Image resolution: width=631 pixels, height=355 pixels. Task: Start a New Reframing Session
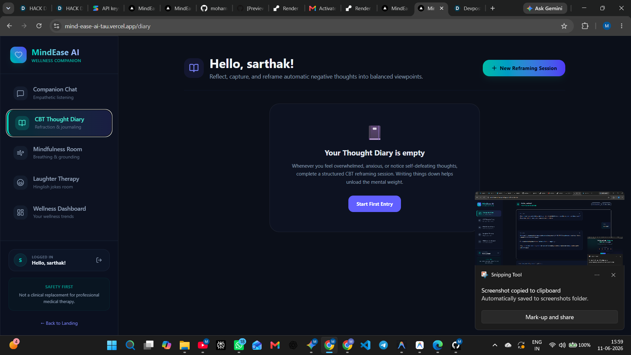[524, 68]
